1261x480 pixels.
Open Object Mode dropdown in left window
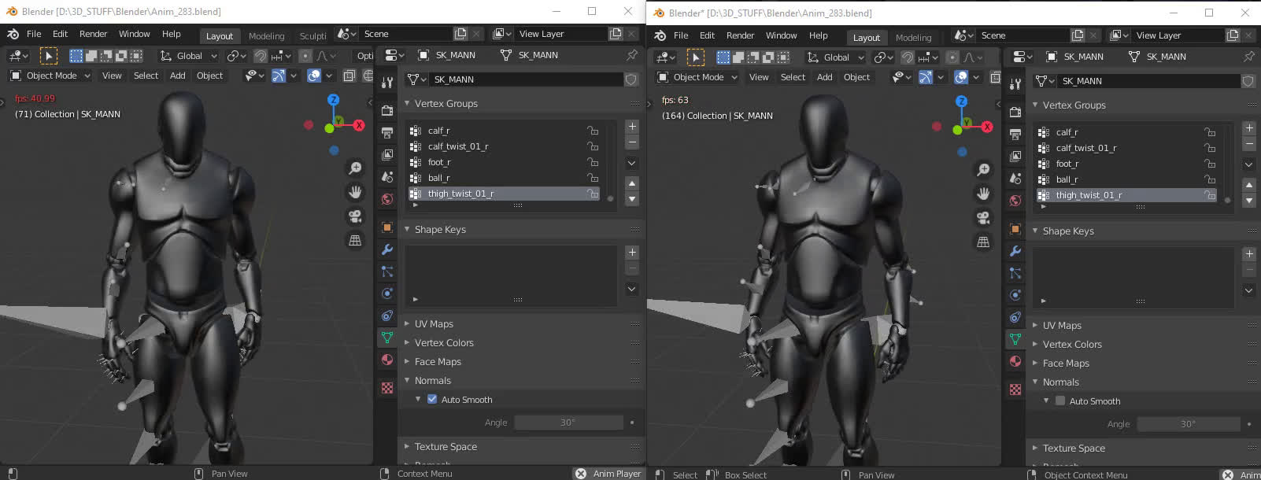click(x=50, y=76)
